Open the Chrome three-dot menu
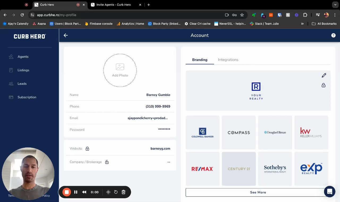The image size is (340, 202). (x=334, y=15)
